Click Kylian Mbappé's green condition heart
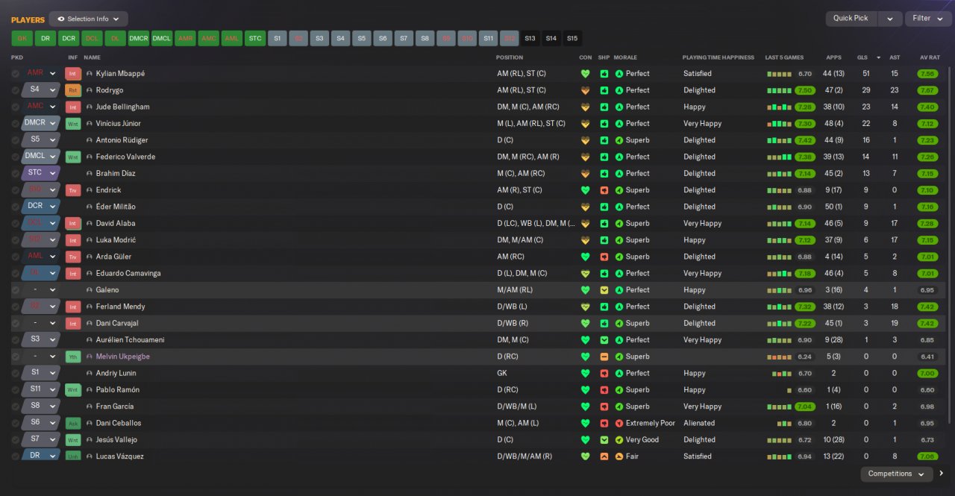Screen dimensions: 955x496 [585, 74]
